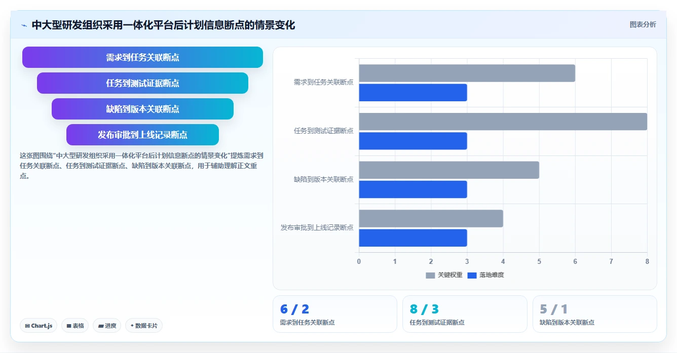Click blue bar for 任务到测试证据断点

click(x=413, y=141)
